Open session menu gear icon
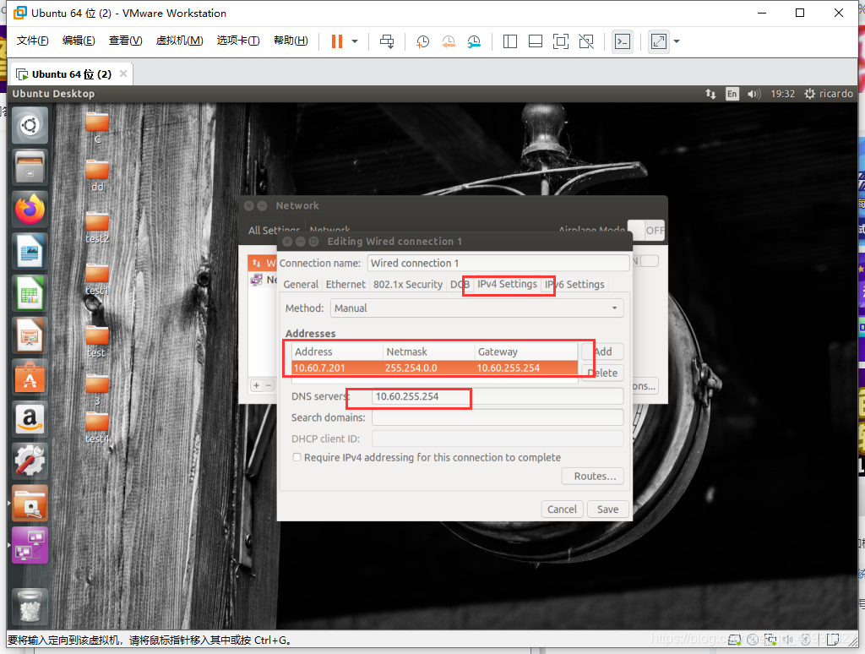This screenshot has width=865, height=654. point(809,94)
